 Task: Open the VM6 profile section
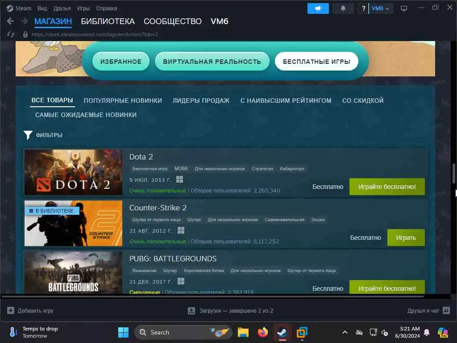point(220,21)
